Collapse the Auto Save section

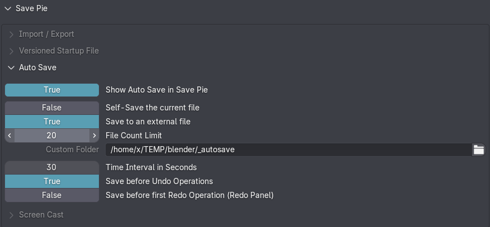[11, 67]
